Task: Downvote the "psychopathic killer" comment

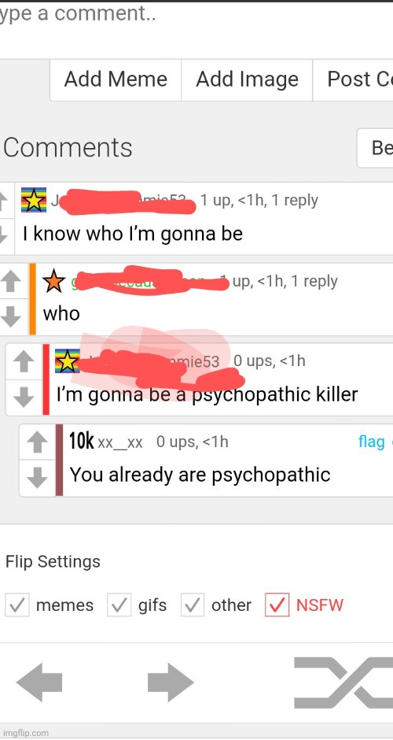Action: click(x=24, y=397)
